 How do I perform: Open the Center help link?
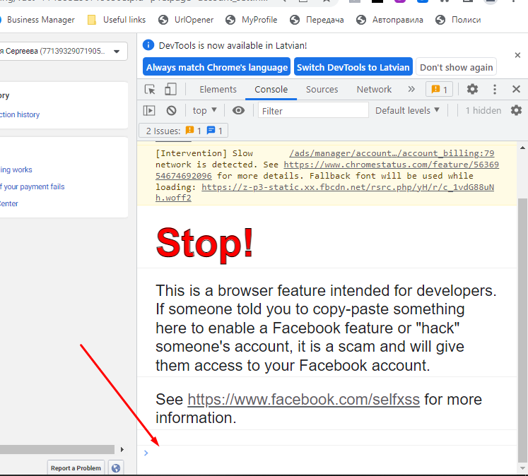point(9,203)
